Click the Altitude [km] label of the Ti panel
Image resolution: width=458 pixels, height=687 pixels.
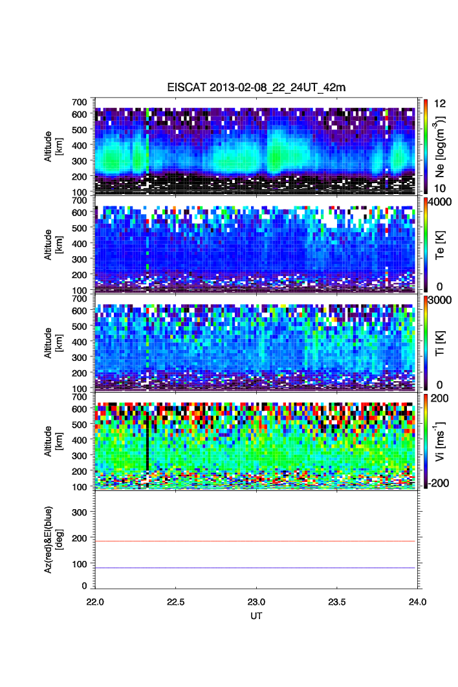click(54, 343)
